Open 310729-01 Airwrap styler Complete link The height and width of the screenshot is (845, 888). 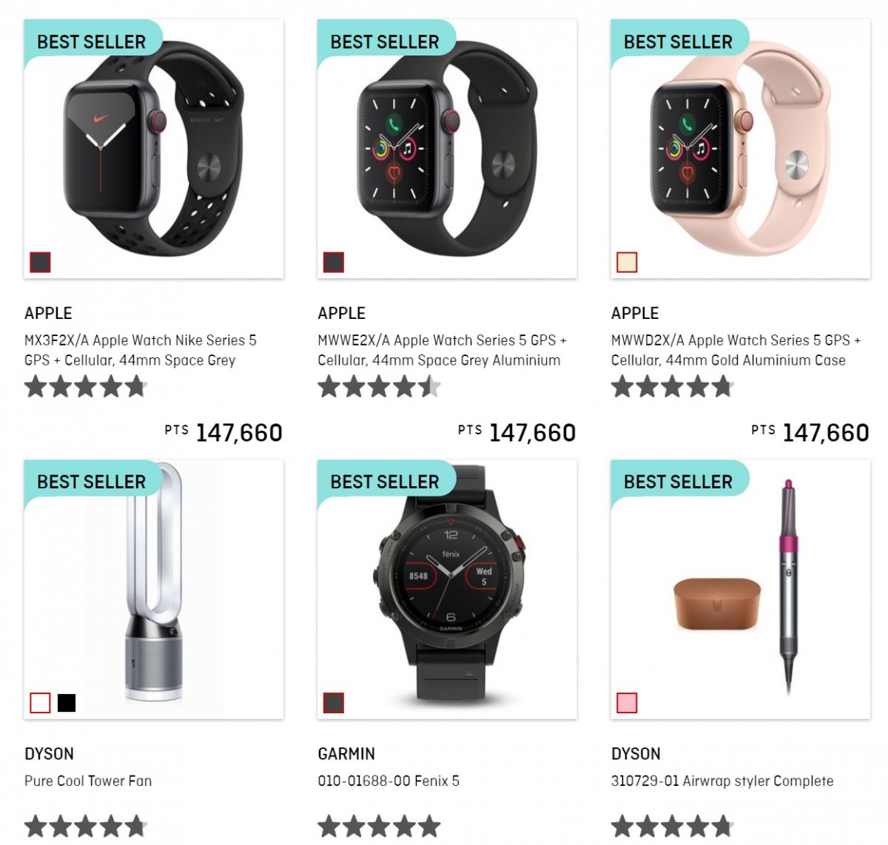(722, 781)
